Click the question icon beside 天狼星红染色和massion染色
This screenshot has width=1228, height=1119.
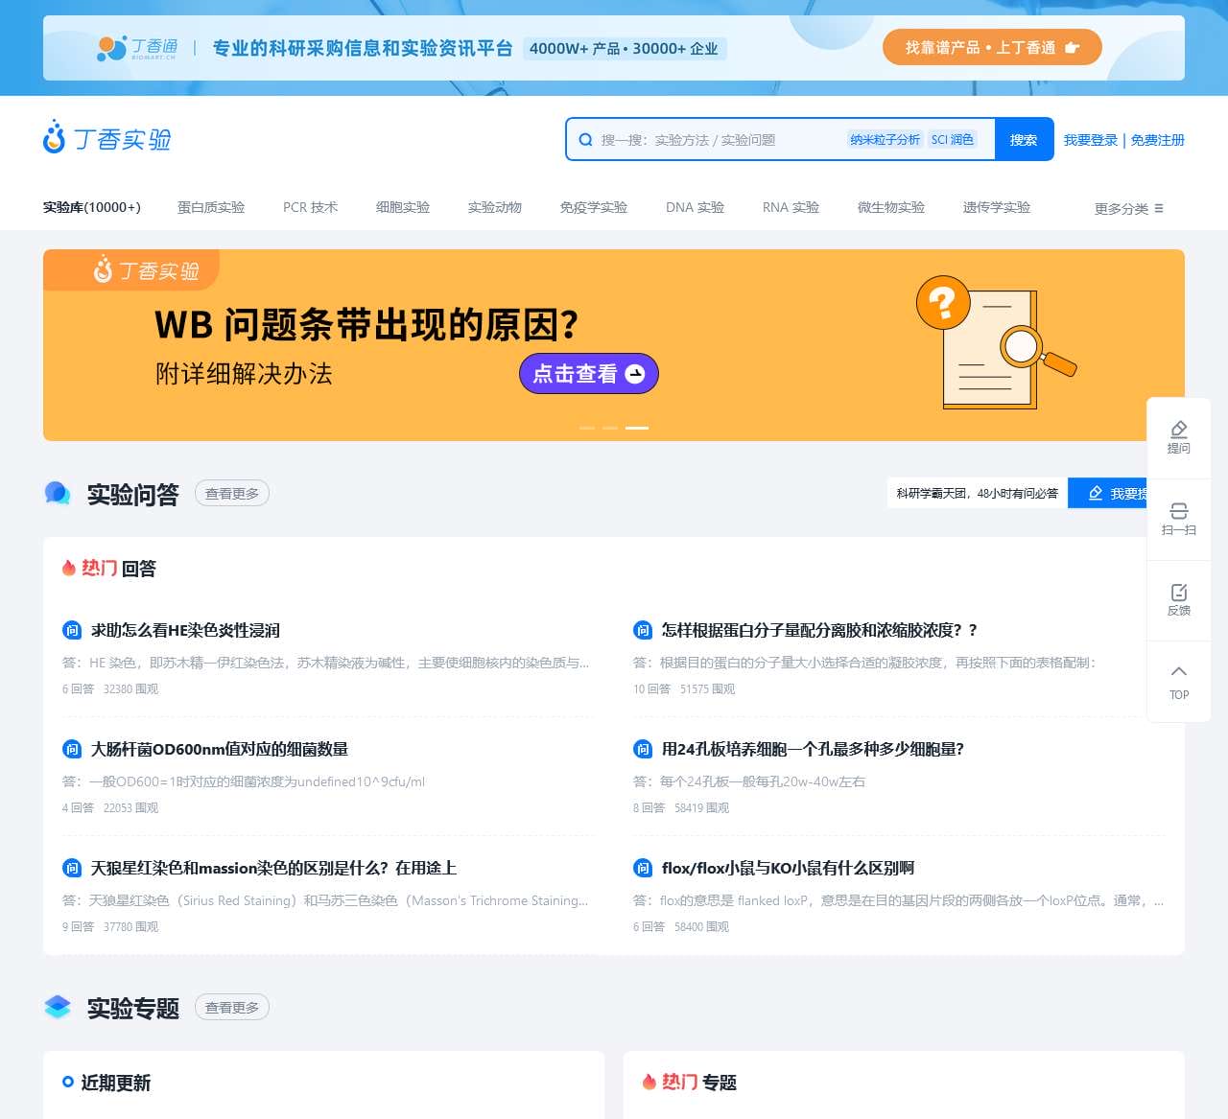(x=72, y=868)
